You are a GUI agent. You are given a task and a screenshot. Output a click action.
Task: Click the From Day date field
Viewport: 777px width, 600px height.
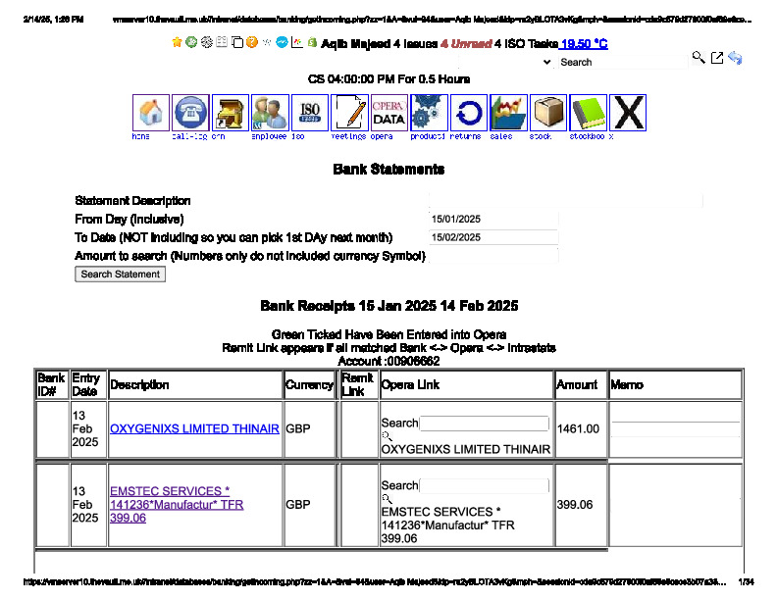[x=493, y=219]
